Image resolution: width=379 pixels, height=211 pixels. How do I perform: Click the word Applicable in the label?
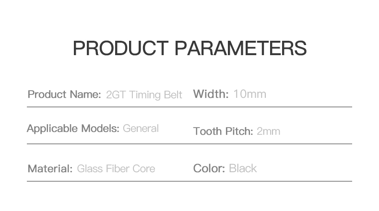[x=52, y=129]
